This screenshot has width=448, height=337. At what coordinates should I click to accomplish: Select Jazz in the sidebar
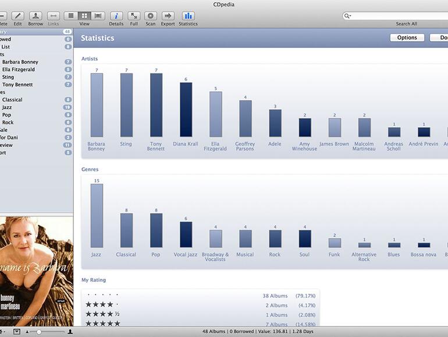pos(7,107)
